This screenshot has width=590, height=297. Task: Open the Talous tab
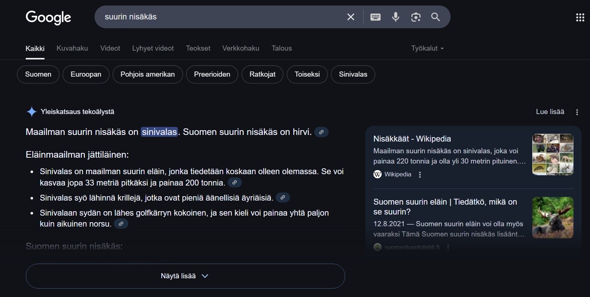pos(282,48)
